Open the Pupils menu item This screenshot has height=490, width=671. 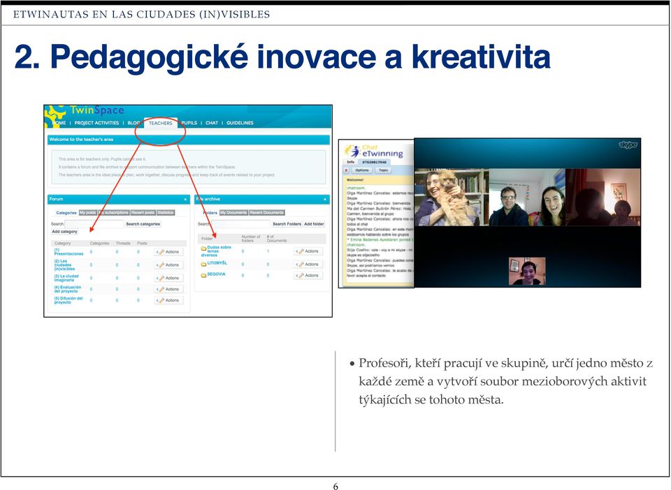(x=189, y=123)
